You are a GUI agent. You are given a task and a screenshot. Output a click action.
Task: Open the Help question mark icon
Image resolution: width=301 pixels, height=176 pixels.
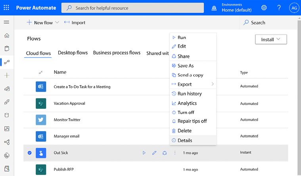pyautogui.click(x=279, y=8)
